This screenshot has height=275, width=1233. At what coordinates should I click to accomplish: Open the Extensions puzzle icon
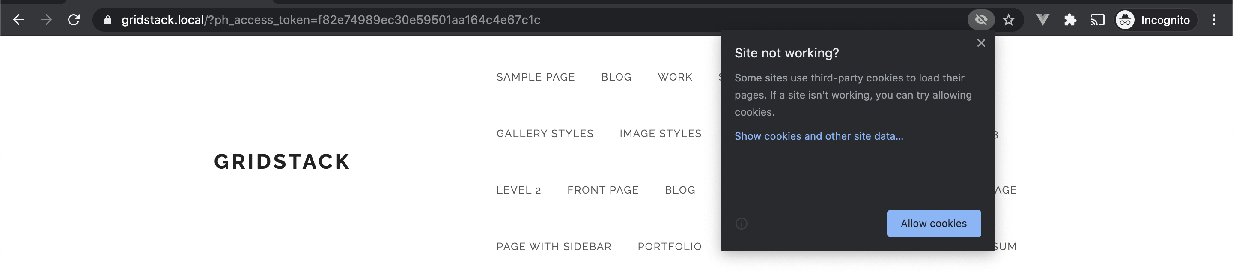1070,20
